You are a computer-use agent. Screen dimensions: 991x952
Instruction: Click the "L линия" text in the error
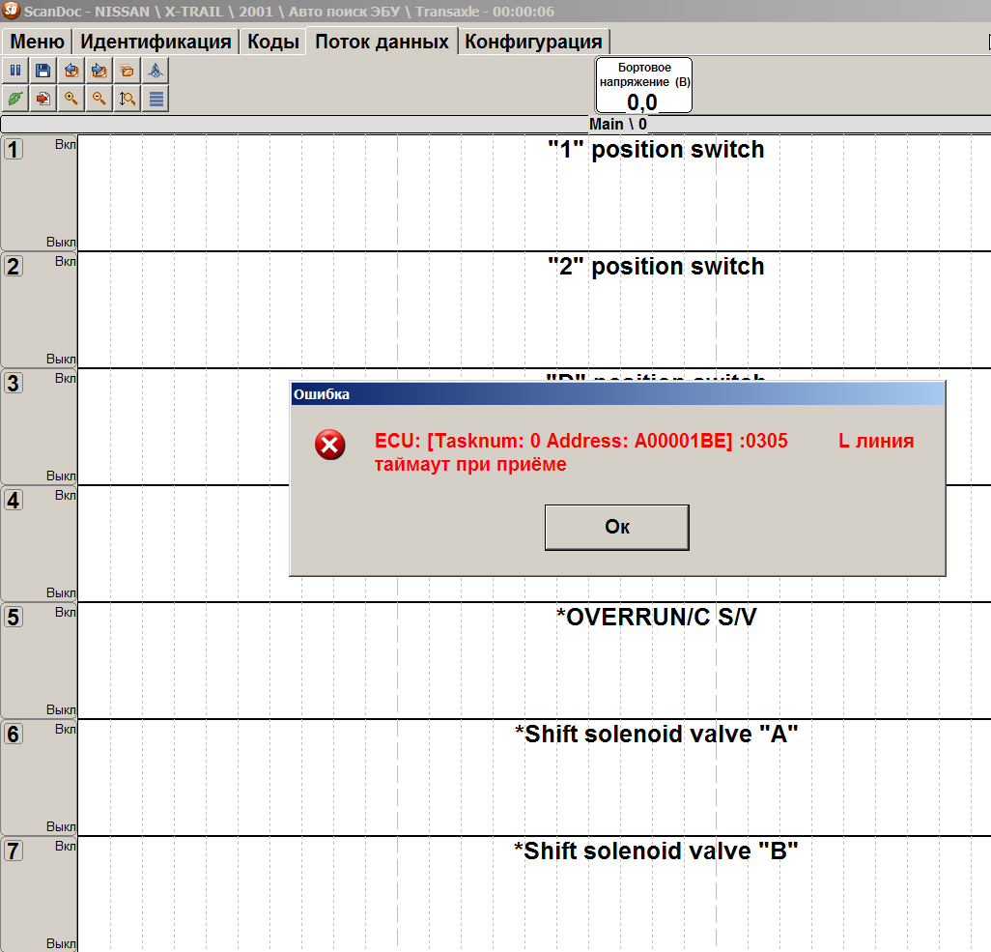tap(876, 441)
